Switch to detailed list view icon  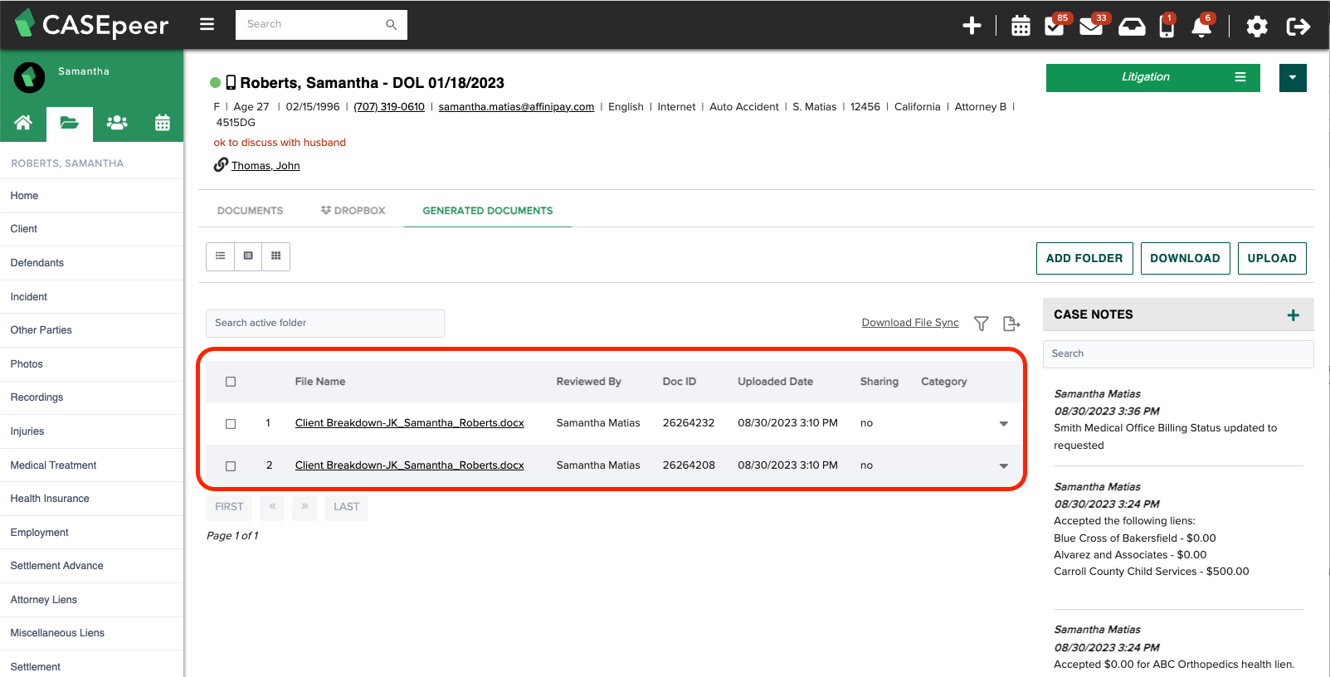[x=248, y=256]
